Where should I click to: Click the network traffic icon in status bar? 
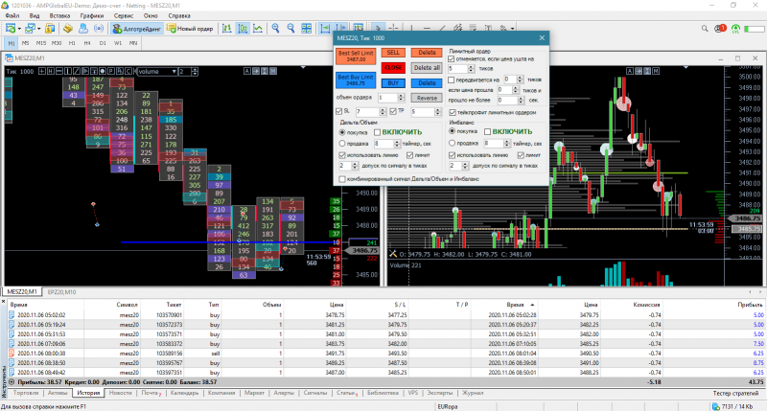point(715,406)
